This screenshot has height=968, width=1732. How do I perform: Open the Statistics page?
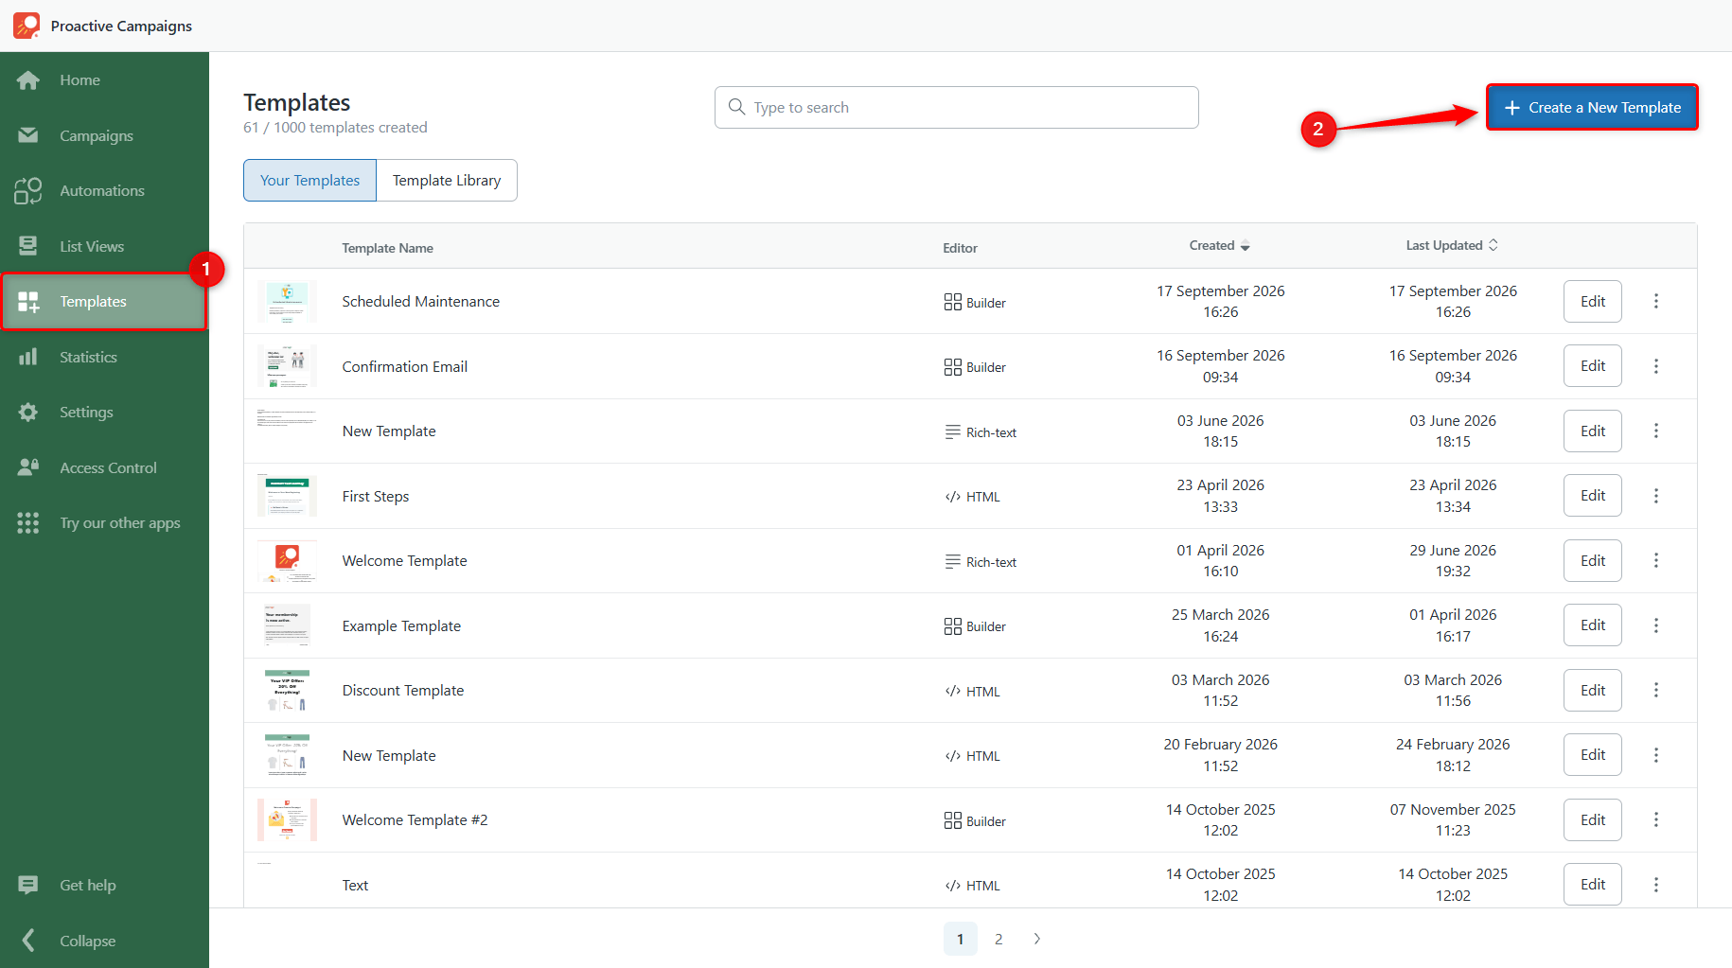[x=104, y=357]
